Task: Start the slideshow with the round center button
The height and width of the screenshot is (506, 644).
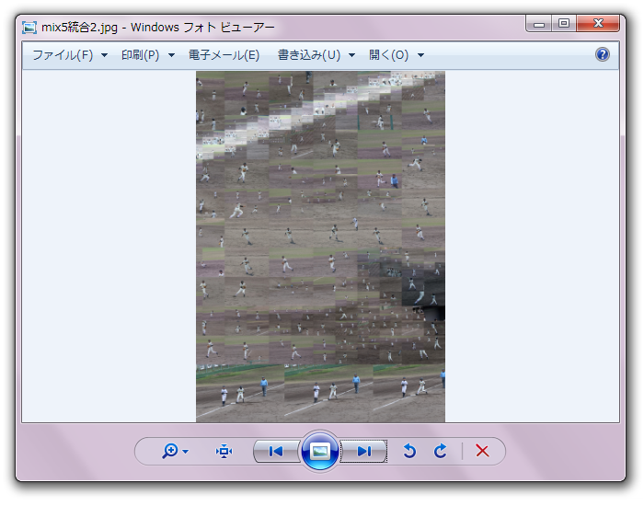Action: click(x=320, y=452)
